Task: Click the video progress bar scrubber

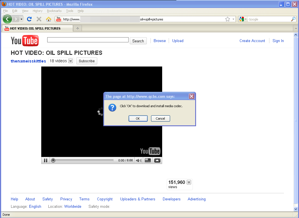Action: coord(53,161)
